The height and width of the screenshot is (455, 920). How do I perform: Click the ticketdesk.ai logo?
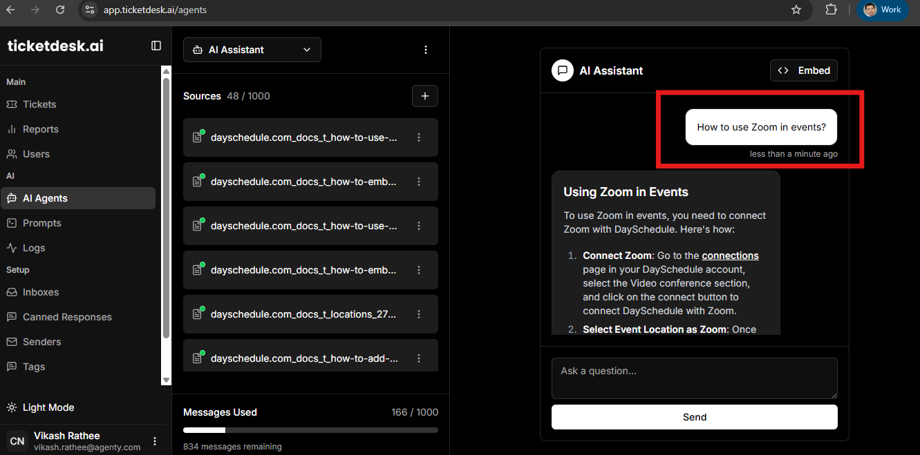[x=55, y=46]
